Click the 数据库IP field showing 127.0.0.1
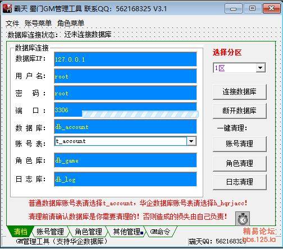This screenshot has width=283, height=249. click(125, 59)
